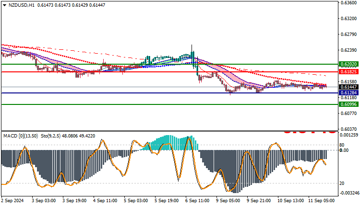Click the 0.60770 price scale value

pyautogui.click(x=349, y=113)
